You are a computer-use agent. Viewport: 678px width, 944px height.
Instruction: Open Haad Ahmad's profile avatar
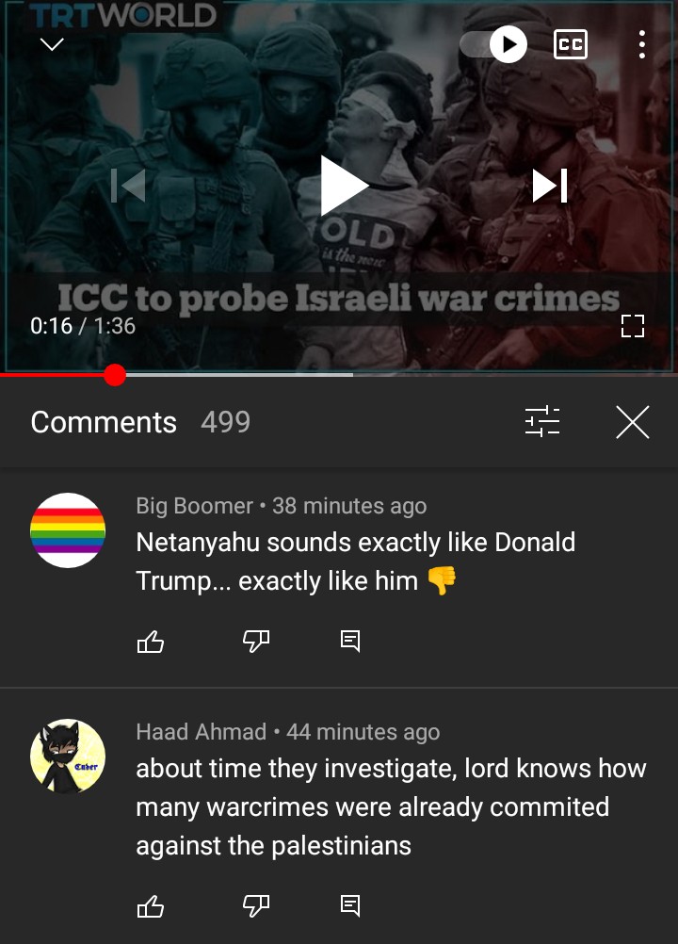pos(68,757)
